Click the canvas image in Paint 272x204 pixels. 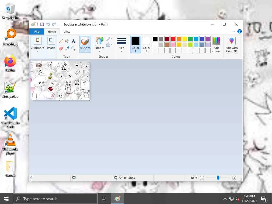click(60, 80)
